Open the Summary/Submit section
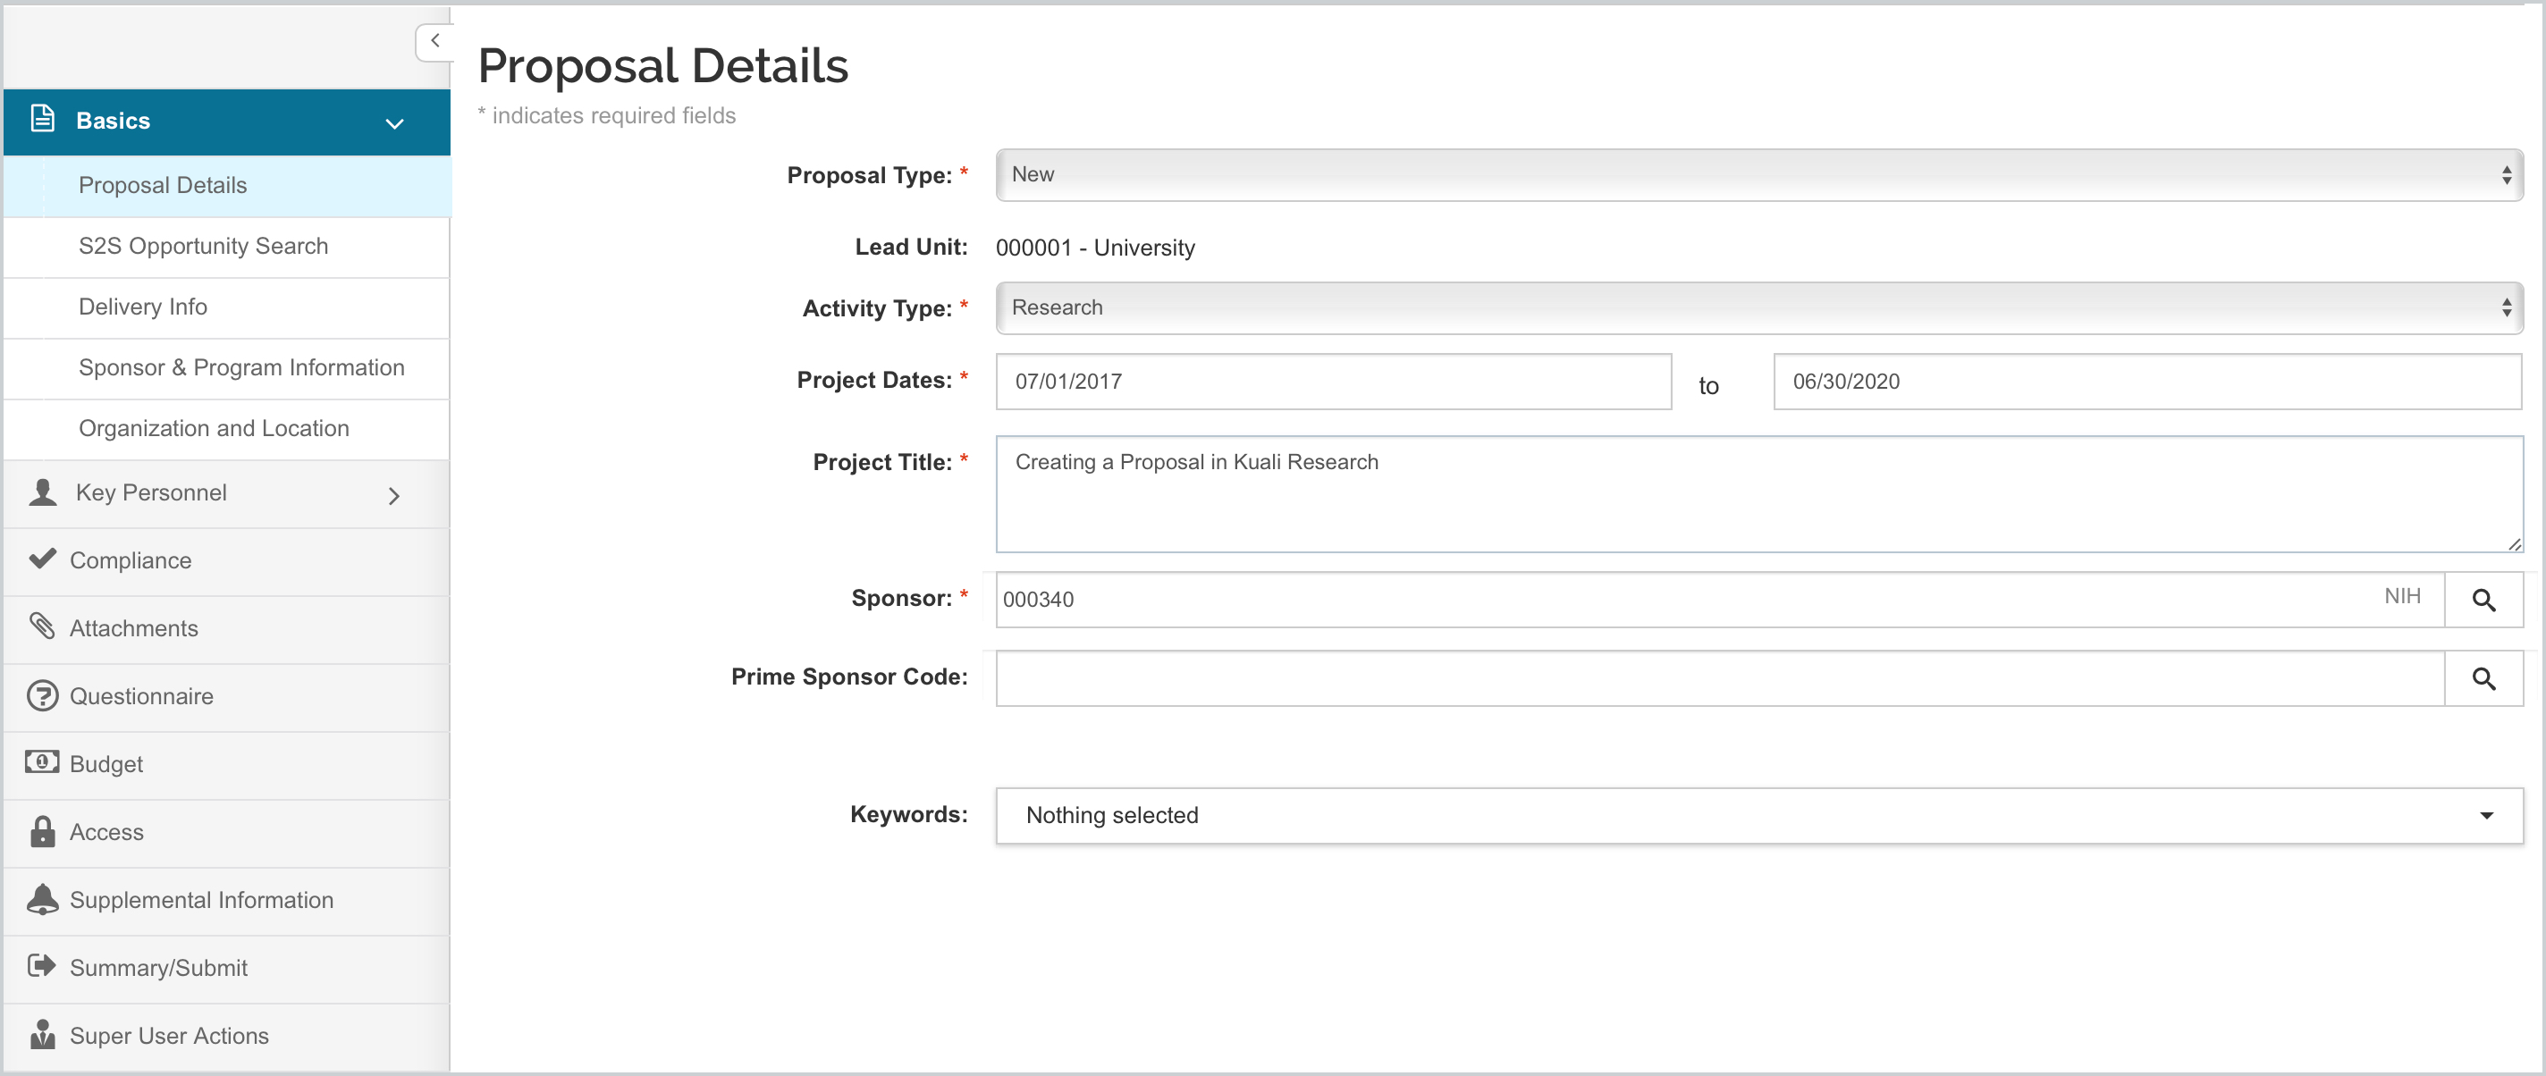Screen dimensions: 2546x1076 [227, 968]
